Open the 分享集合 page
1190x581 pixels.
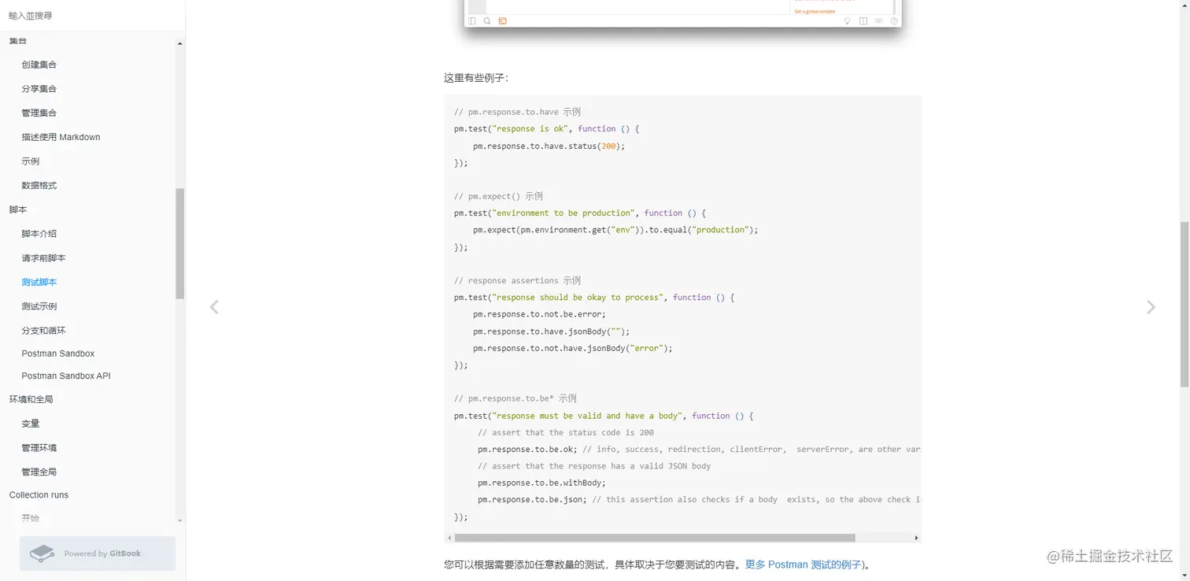pyautogui.click(x=39, y=89)
